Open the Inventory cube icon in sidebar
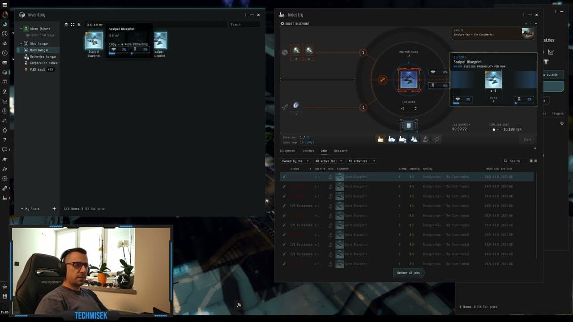The image size is (573, 322). click(x=5, y=72)
